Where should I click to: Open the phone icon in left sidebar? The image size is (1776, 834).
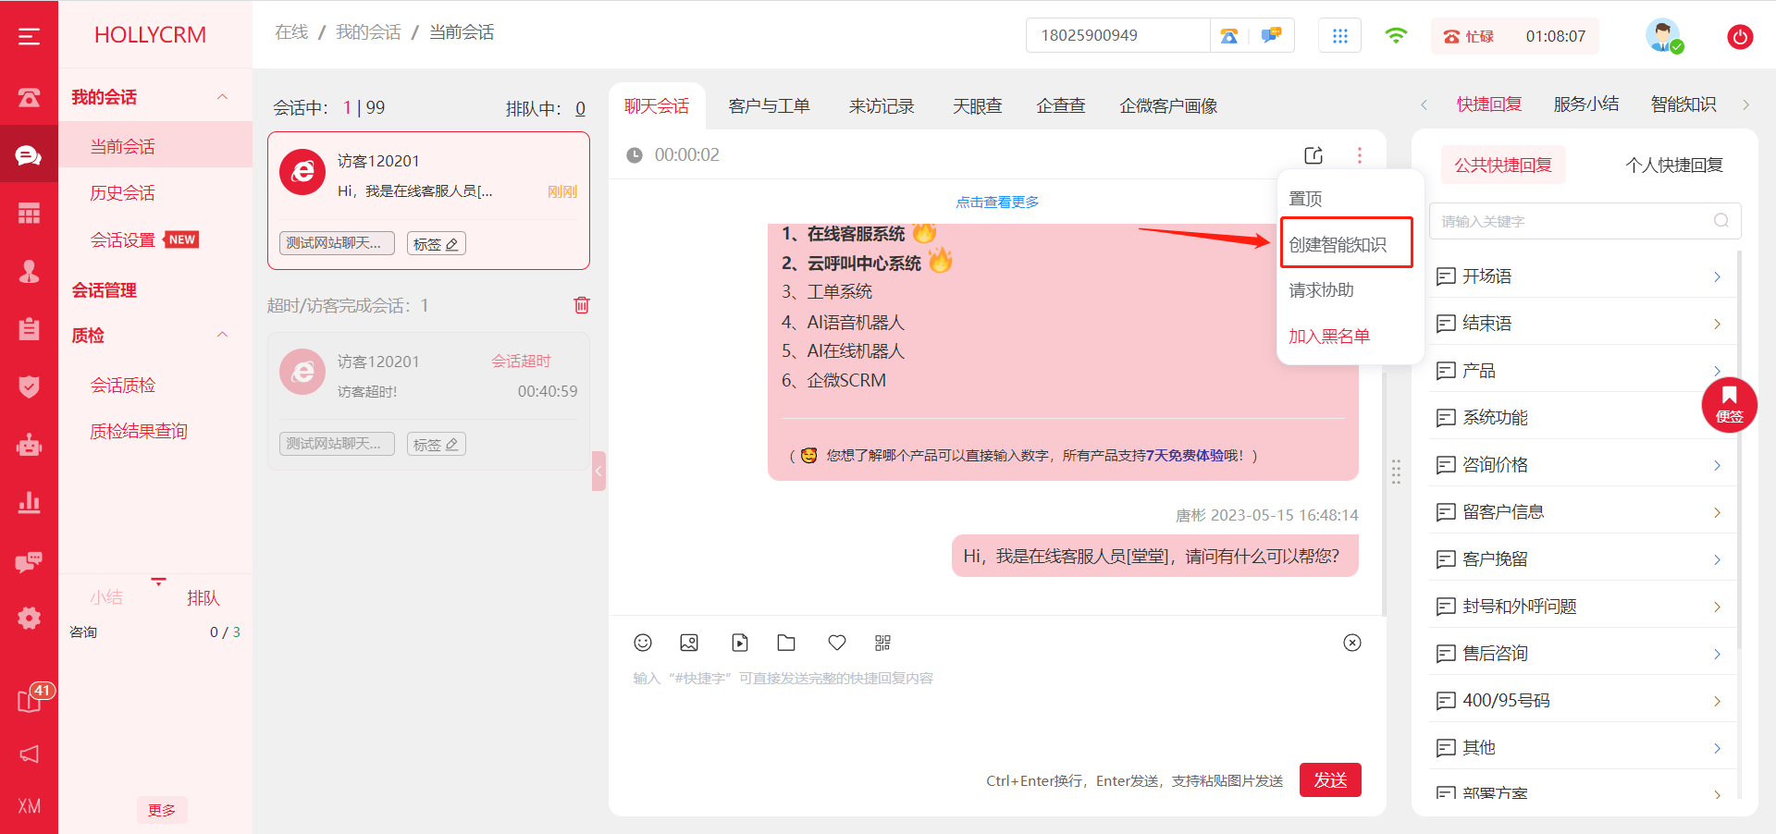(x=29, y=97)
